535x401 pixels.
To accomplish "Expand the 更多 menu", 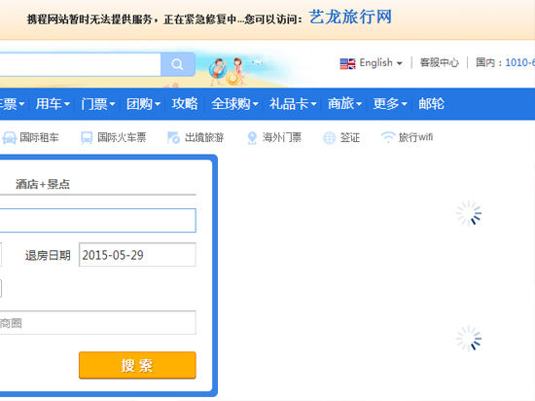I will pos(390,104).
